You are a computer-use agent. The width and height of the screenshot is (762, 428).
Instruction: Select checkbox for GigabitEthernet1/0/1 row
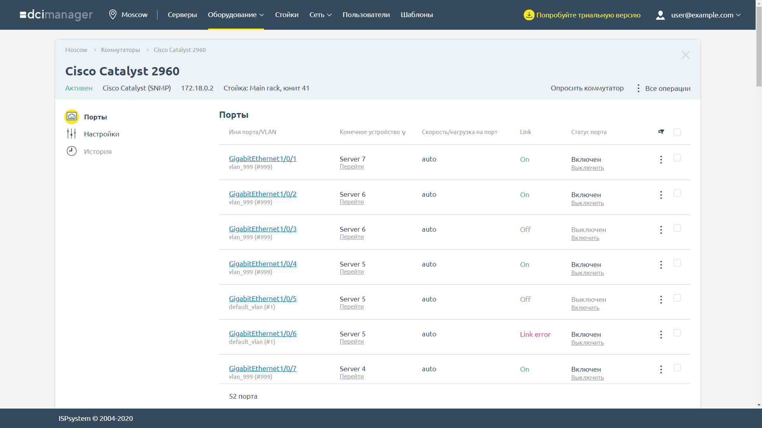[x=677, y=158]
